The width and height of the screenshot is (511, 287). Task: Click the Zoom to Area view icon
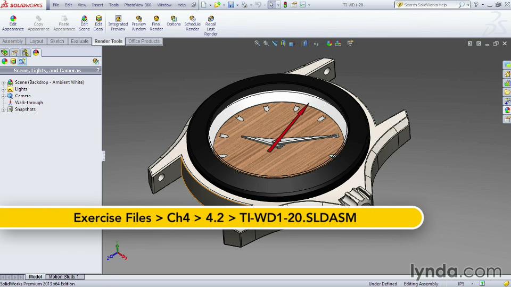pos(266,43)
